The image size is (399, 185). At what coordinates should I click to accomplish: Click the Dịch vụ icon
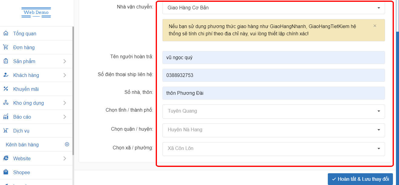pyautogui.click(x=6, y=130)
